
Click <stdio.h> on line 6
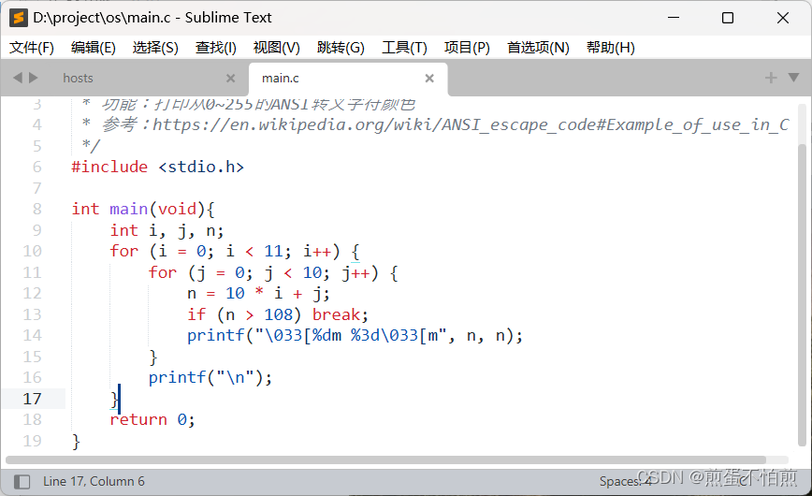pyautogui.click(x=201, y=167)
